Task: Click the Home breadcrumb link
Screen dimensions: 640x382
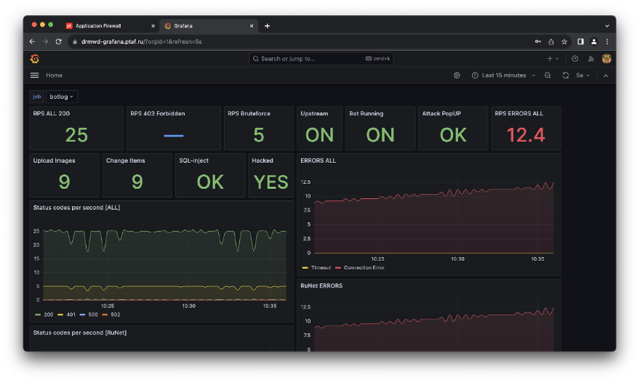Action: tap(54, 76)
